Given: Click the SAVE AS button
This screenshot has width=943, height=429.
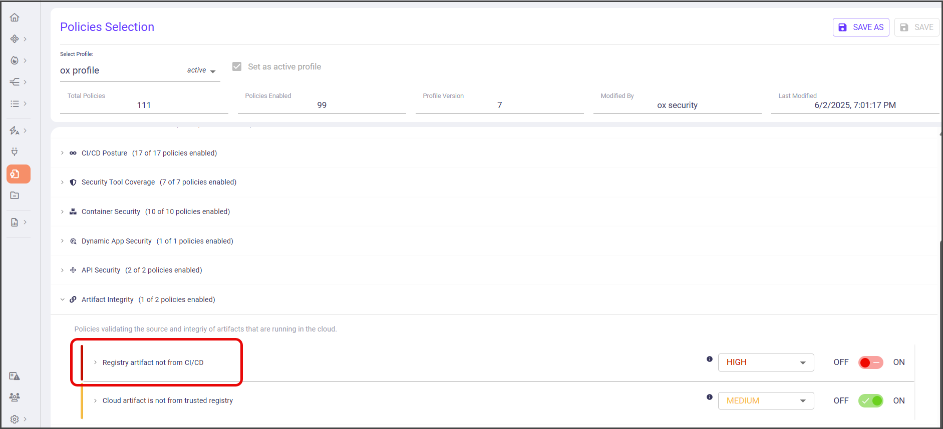Looking at the screenshot, I should (x=860, y=27).
